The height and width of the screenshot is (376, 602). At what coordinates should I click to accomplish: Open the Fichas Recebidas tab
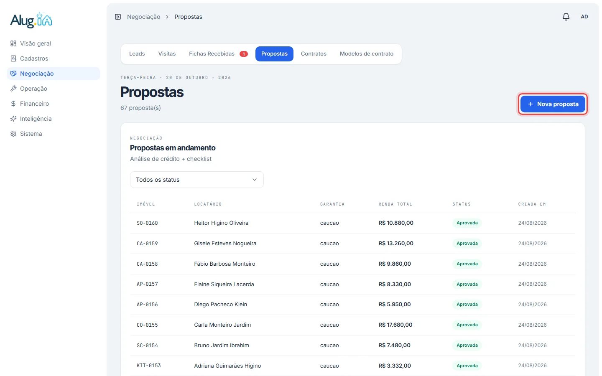click(218, 54)
